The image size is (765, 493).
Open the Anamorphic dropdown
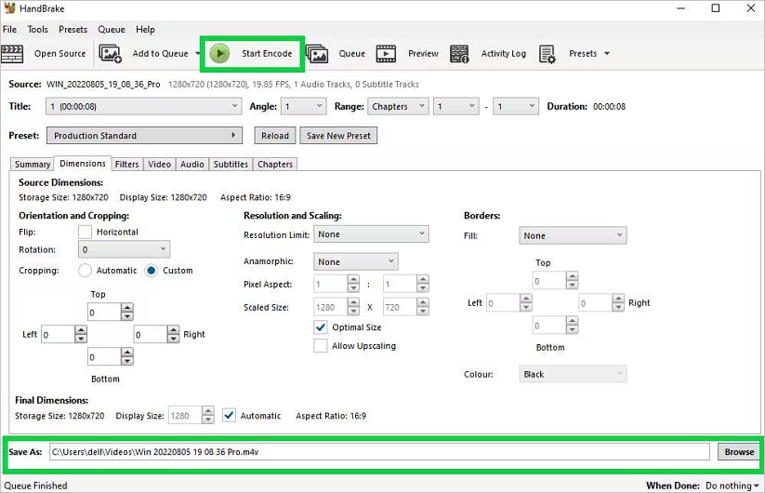[355, 262]
